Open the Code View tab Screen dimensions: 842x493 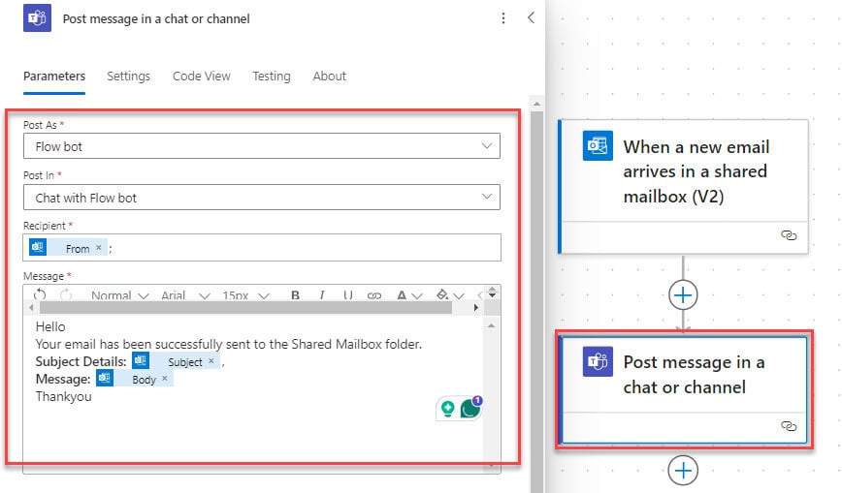tap(202, 77)
